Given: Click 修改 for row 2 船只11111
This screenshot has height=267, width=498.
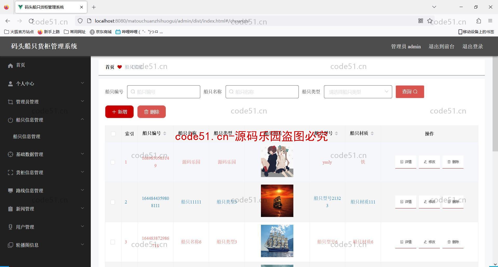Looking at the screenshot, I should 429,202.
